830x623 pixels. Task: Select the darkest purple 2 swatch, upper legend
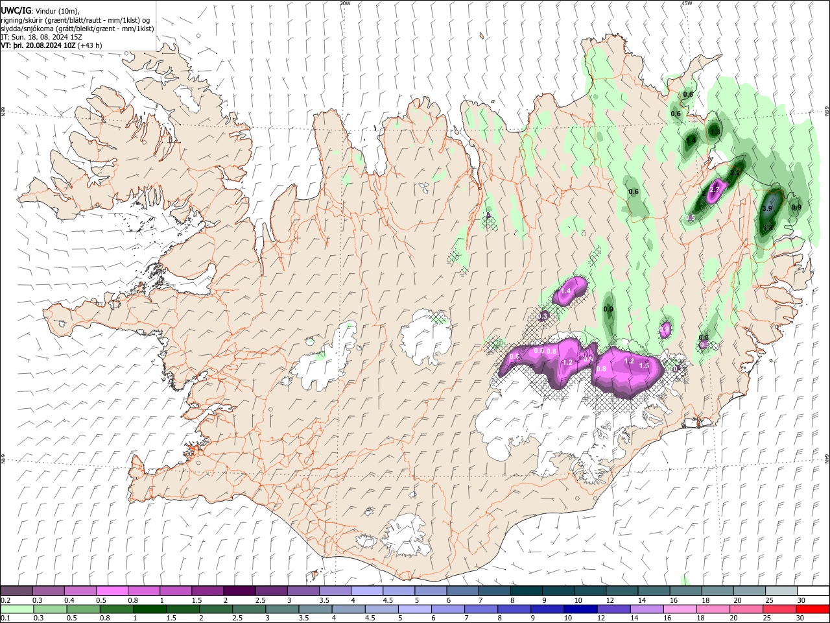coord(239,591)
